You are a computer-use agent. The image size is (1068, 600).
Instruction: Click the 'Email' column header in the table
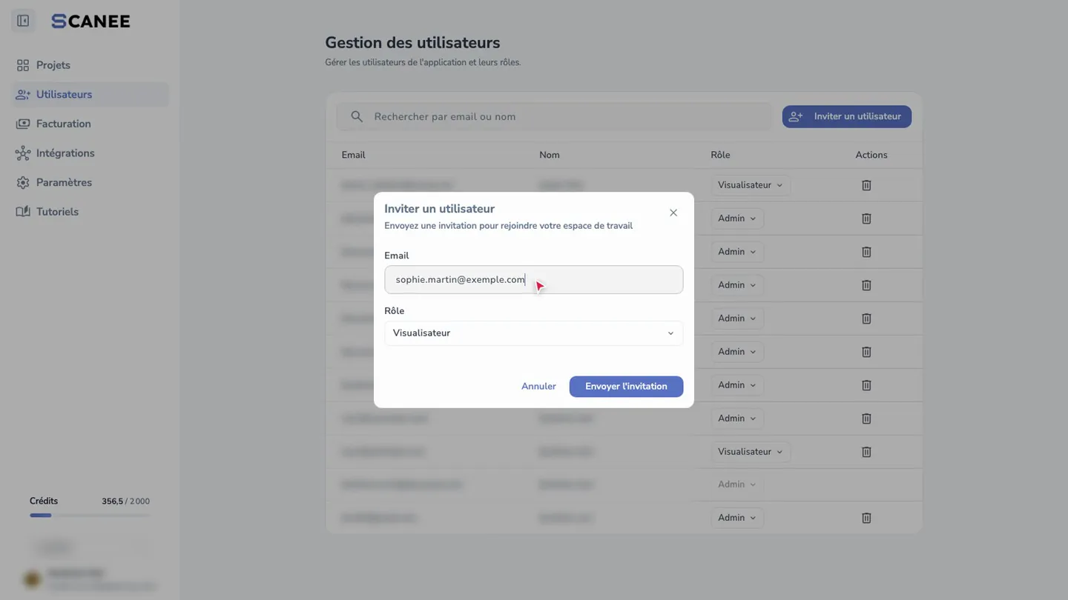point(353,155)
